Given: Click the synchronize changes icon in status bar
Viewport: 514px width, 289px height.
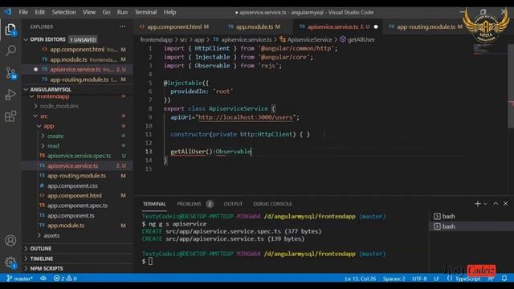Looking at the screenshot, I should [x=43, y=279].
